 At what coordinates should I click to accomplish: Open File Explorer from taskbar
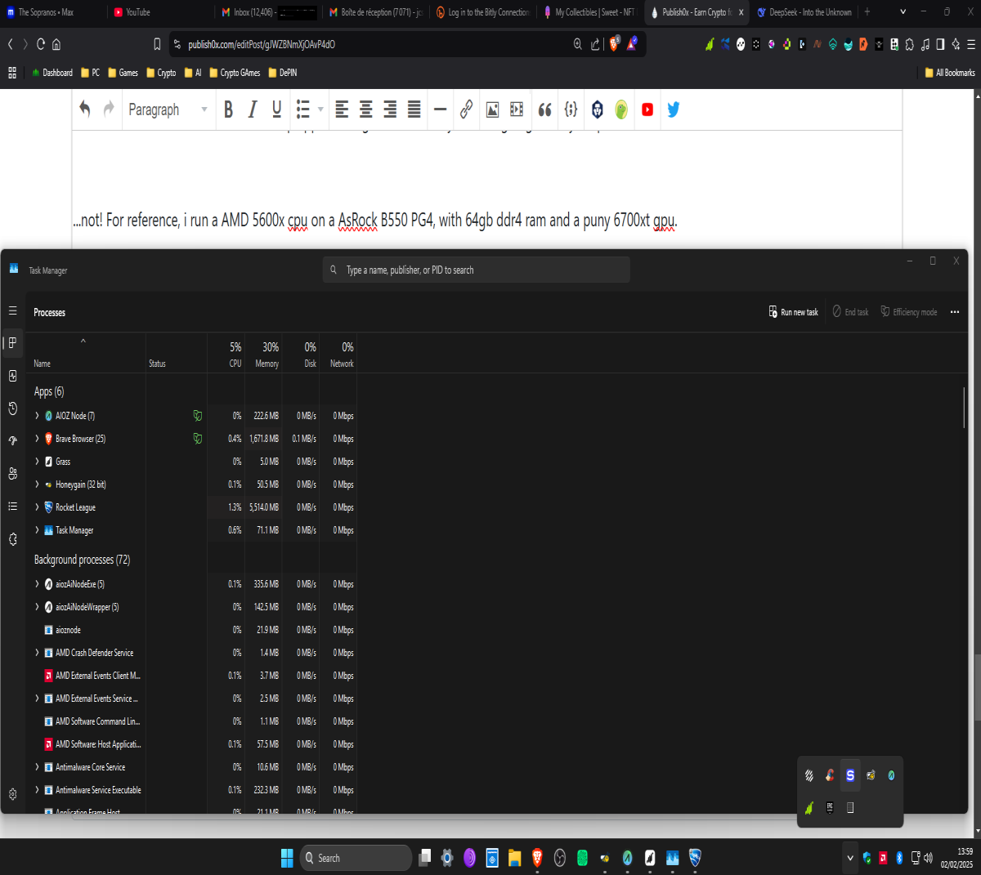pyautogui.click(x=514, y=858)
